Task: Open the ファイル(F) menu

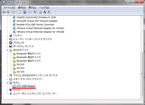Action: [9, 7]
